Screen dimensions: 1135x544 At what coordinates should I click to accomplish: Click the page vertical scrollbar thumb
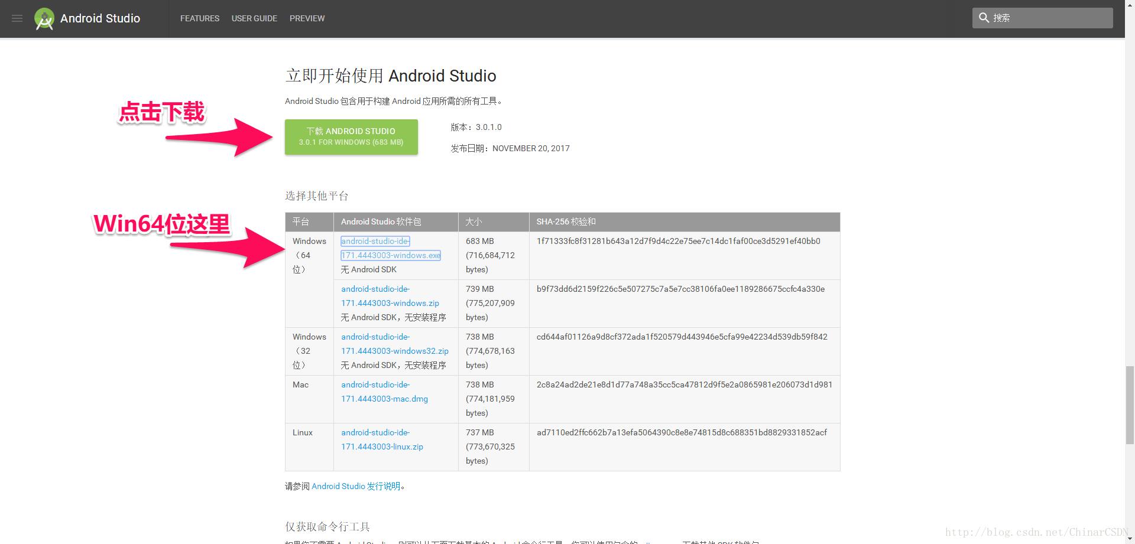coord(1130,405)
